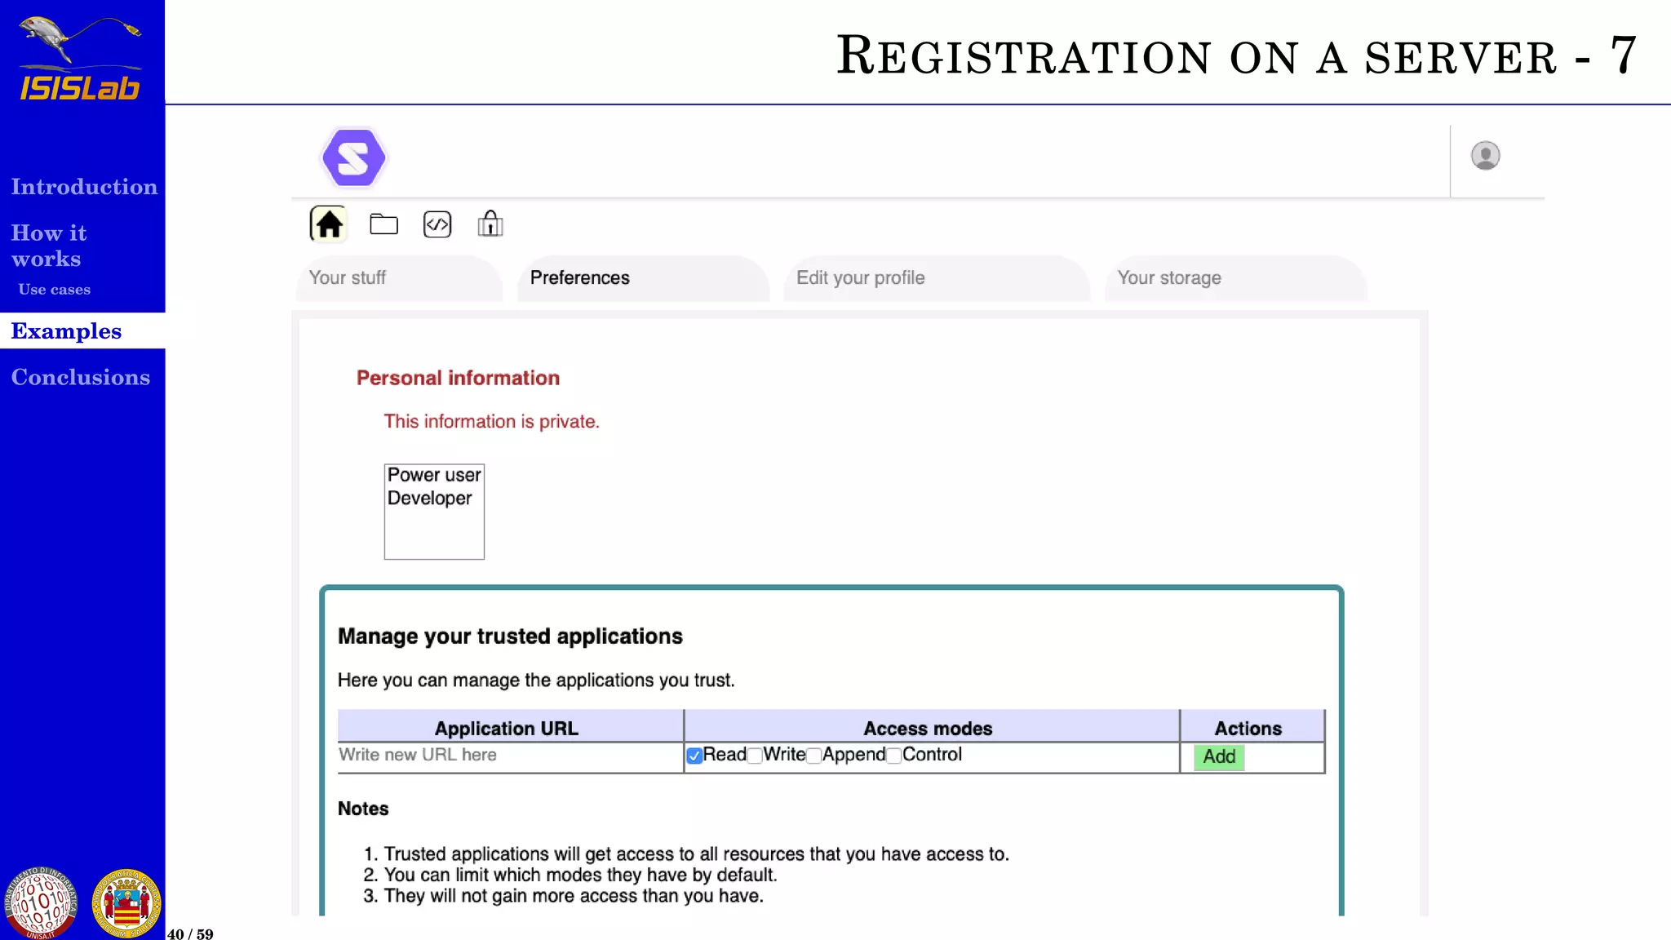Click the purple Solid logo
This screenshot has height=940, width=1671.
pyautogui.click(x=353, y=157)
